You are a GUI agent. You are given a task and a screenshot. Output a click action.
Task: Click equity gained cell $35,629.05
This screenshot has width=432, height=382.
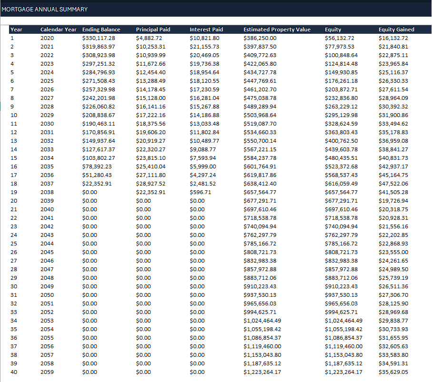coord(393,372)
